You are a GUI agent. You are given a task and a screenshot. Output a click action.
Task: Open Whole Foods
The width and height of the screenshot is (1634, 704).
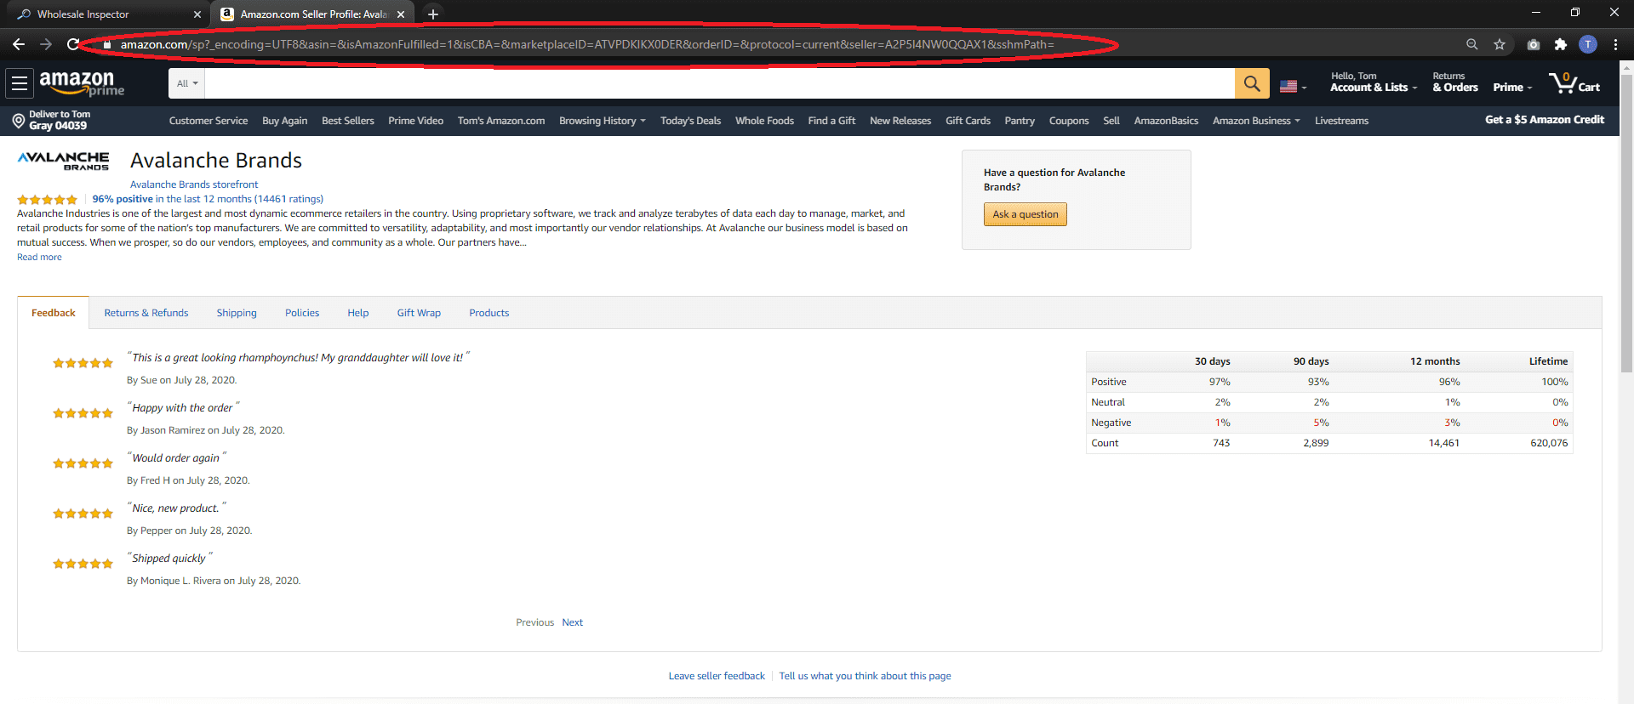click(765, 121)
